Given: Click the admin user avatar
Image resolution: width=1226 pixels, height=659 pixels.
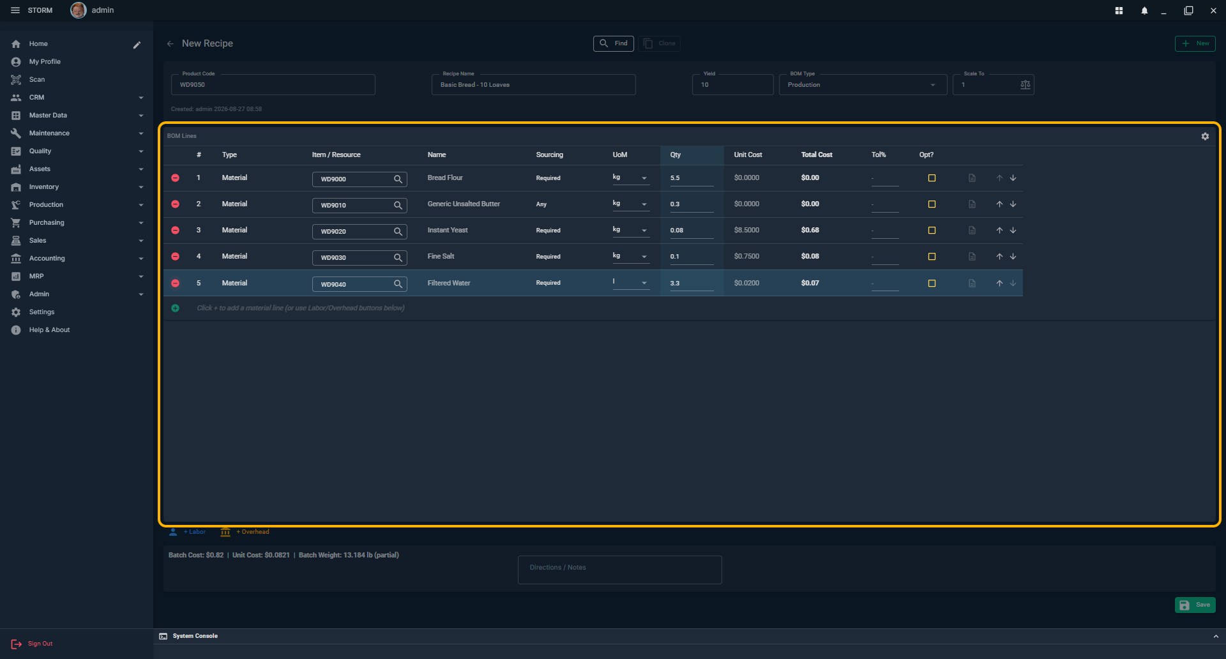Looking at the screenshot, I should click(x=78, y=10).
